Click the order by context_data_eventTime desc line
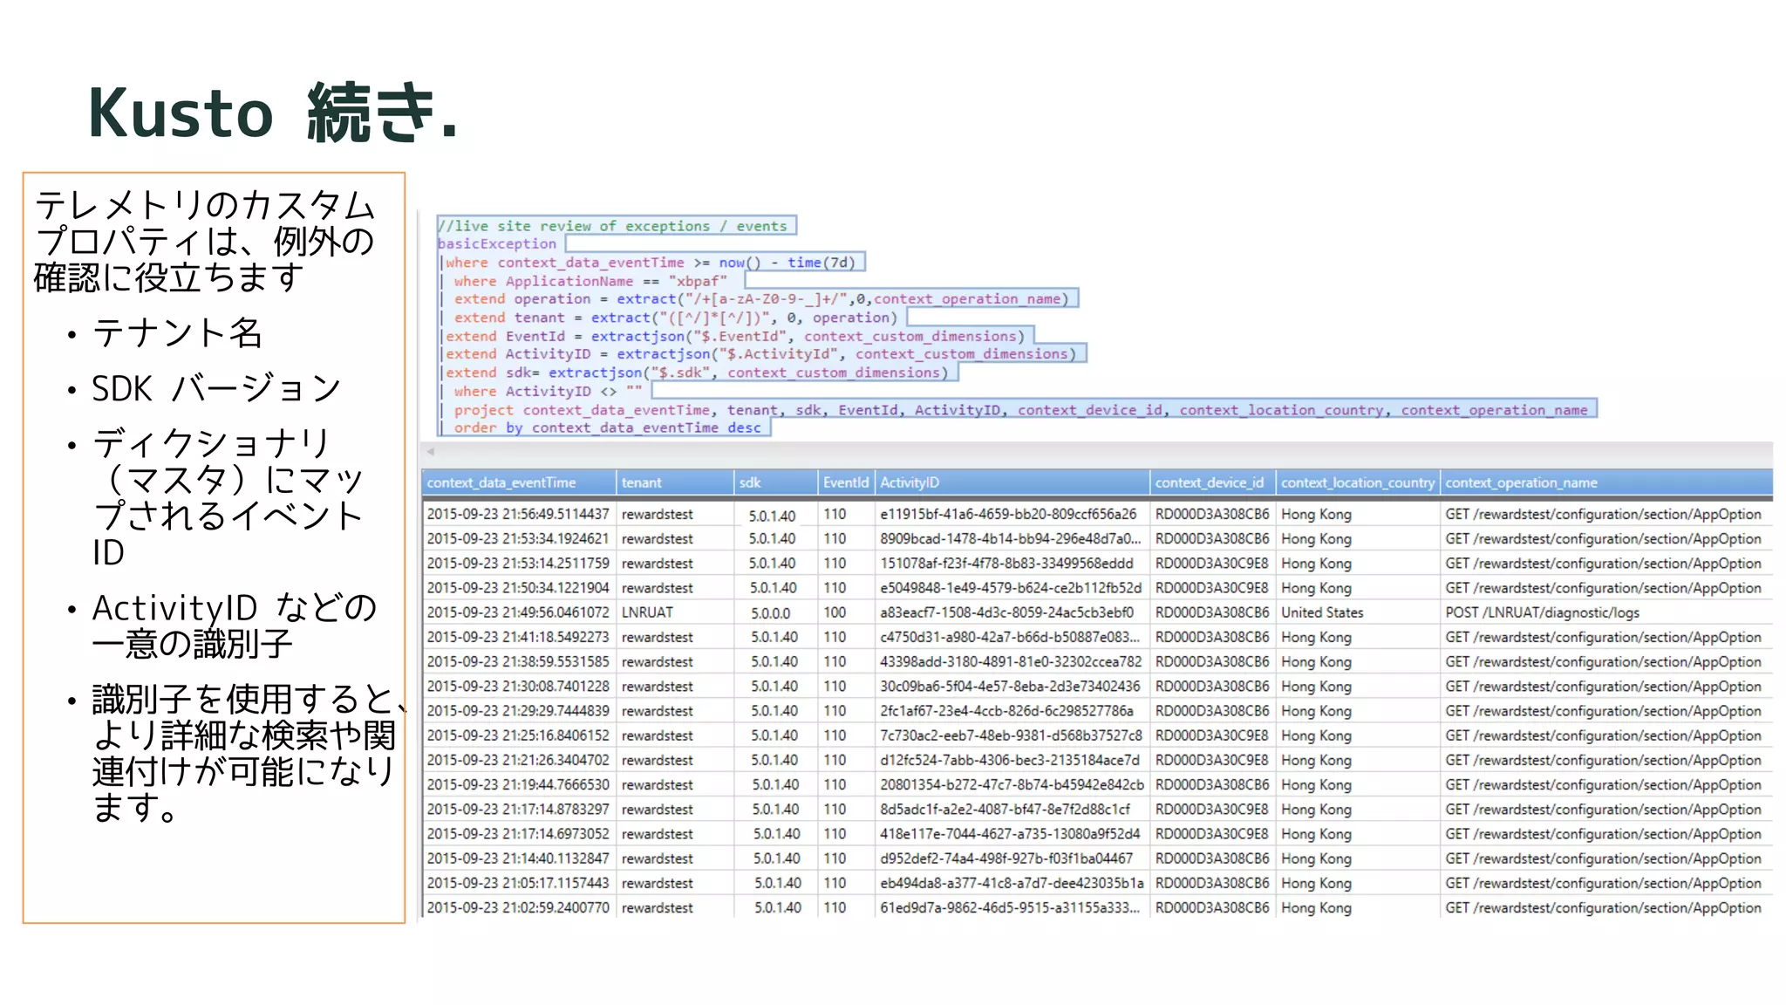 click(607, 427)
